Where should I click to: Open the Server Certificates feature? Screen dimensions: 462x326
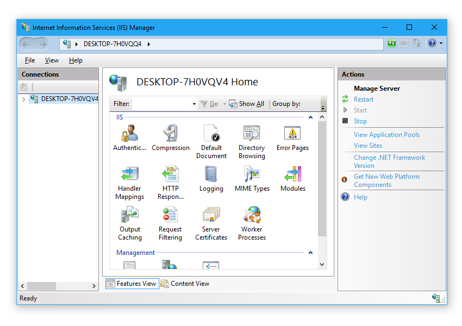pyautogui.click(x=211, y=223)
